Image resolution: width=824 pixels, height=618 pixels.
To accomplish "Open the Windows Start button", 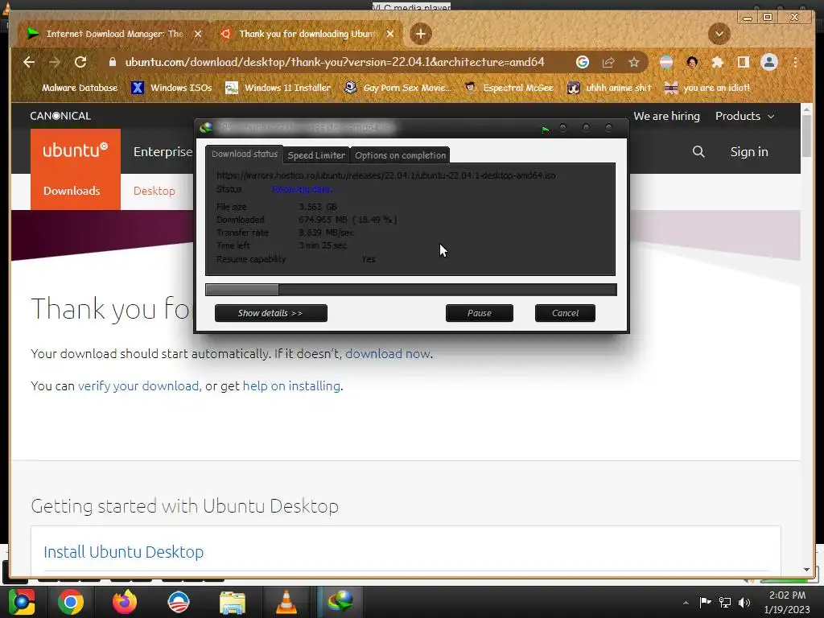I will coord(20,602).
